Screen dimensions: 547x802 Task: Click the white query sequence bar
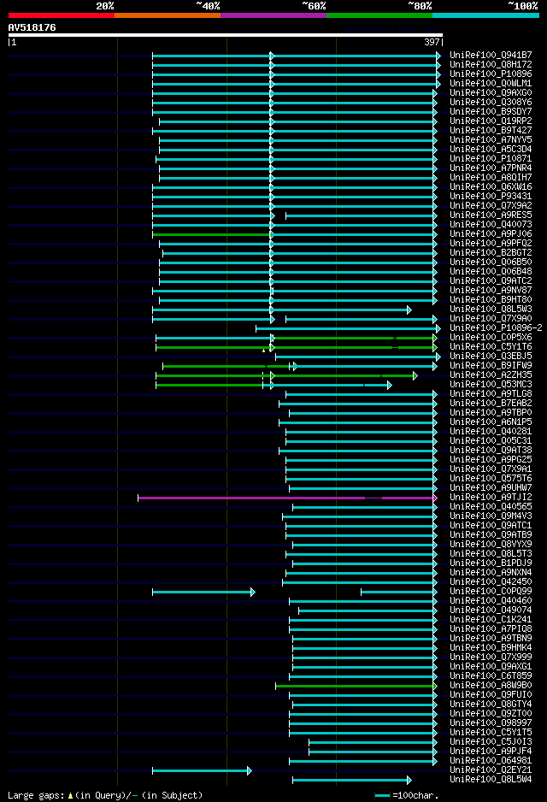[226, 35]
